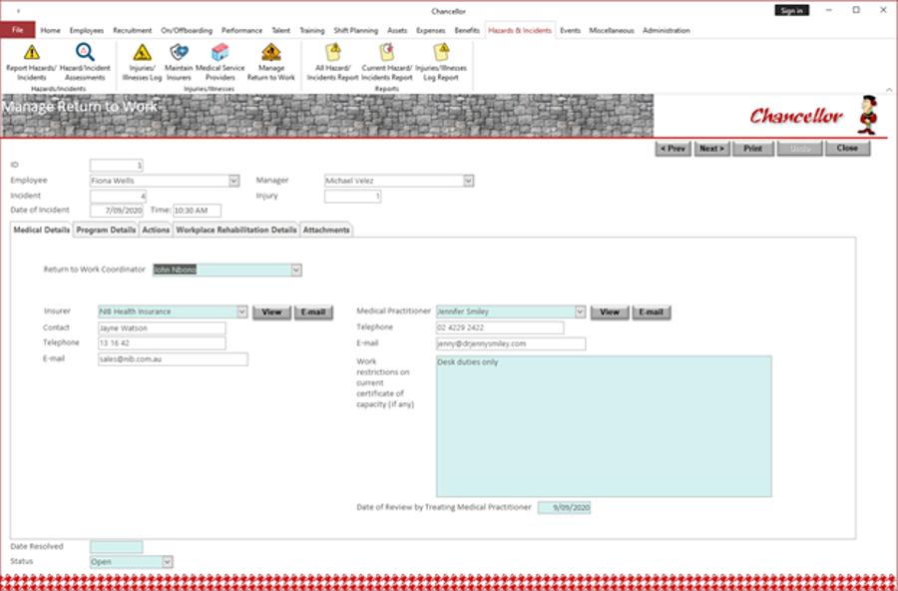Open the File menu
Image resolution: width=898 pixels, height=591 pixels.
click(18, 30)
